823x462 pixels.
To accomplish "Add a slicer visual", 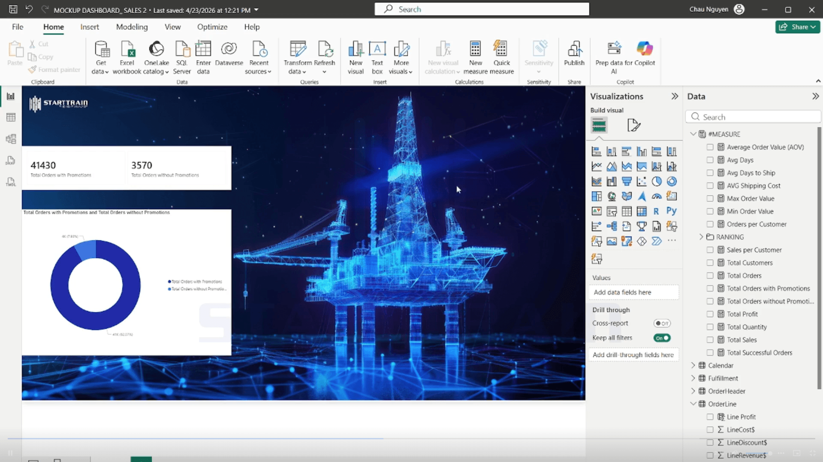I will 612,212.
